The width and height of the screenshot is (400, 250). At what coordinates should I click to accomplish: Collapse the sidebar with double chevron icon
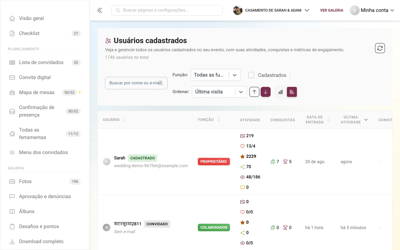pyautogui.click(x=100, y=10)
